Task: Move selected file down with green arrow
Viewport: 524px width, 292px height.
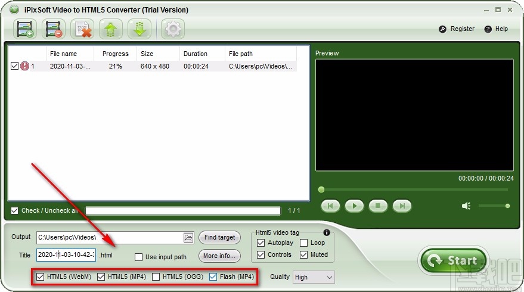Action: (x=139, y=29)
